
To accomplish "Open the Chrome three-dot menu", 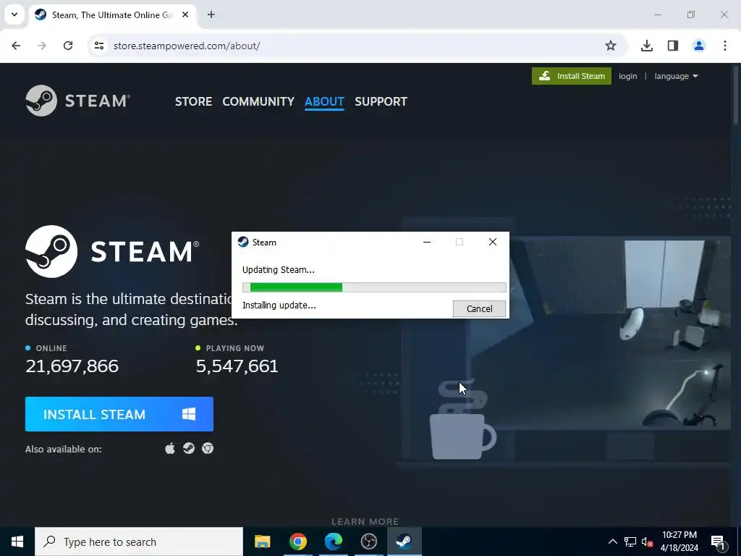I will tap(725, 46).
